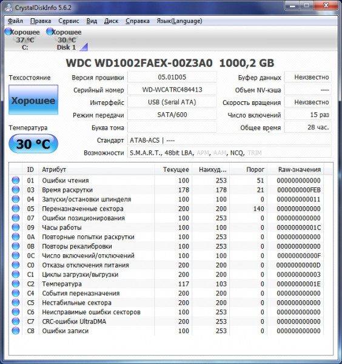Click the Атрибут column header
Viewport: 342px width, 364px height.
point(96,169)
